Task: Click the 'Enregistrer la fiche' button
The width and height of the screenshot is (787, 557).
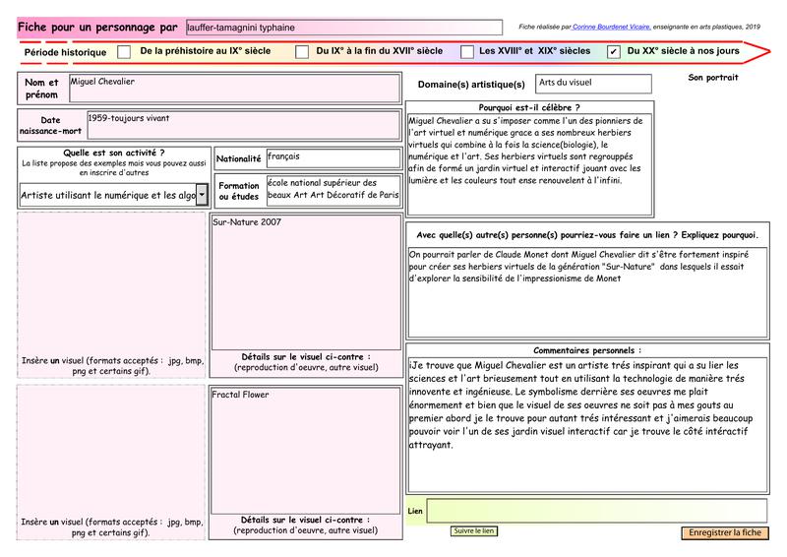Action: coord(725,532)
